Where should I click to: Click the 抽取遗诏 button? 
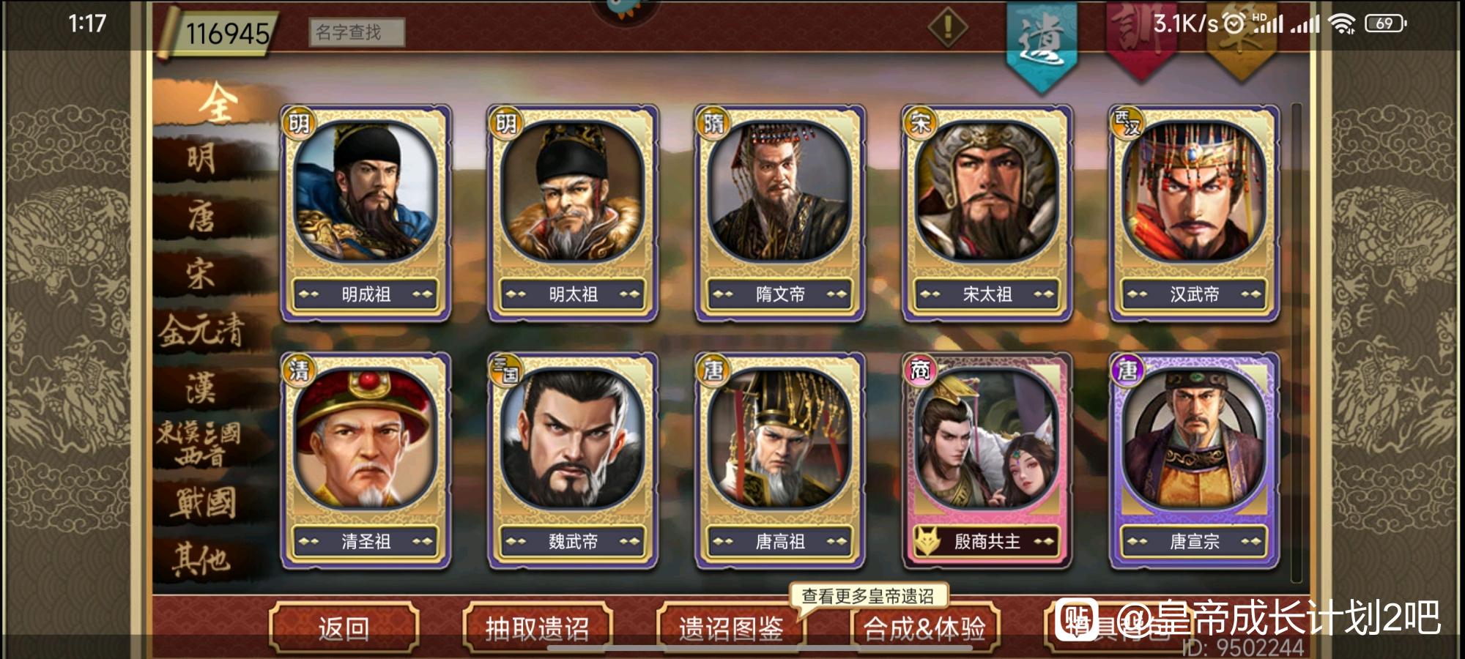pos(538,628)
